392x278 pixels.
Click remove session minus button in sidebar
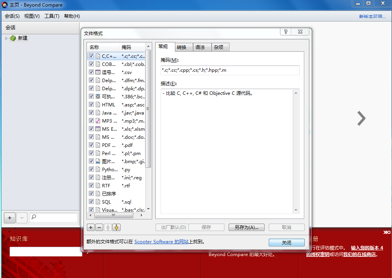coord(22,218)
